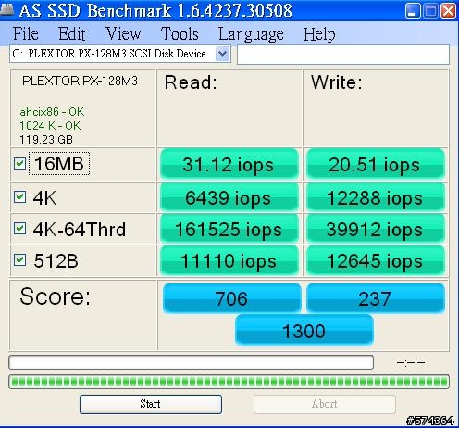459x428 pixels.
Task: Maximize the AS SSD Benchmark window
Action: click(x=430, y=11)
